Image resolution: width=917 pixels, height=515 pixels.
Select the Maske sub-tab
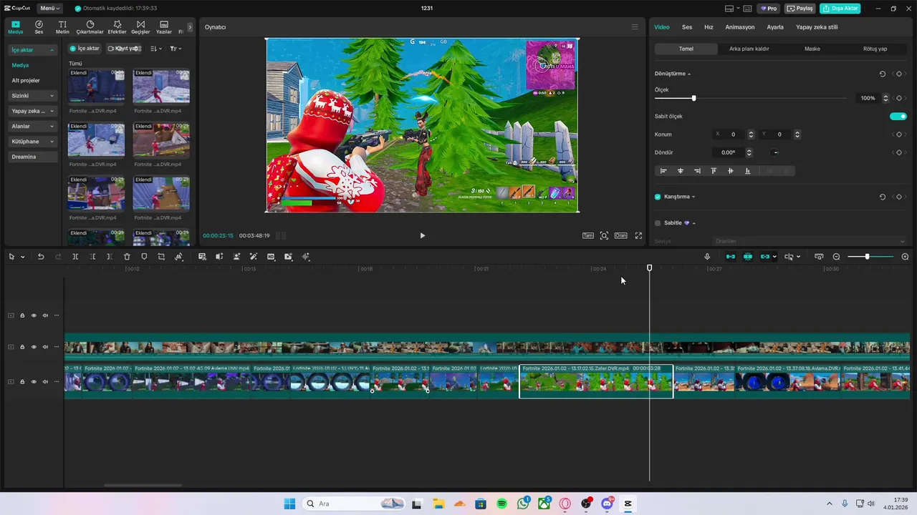tap(812, 49)
